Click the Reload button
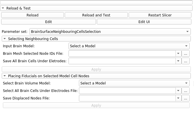This screenshot has height=115, width=194. coord(33,15)
